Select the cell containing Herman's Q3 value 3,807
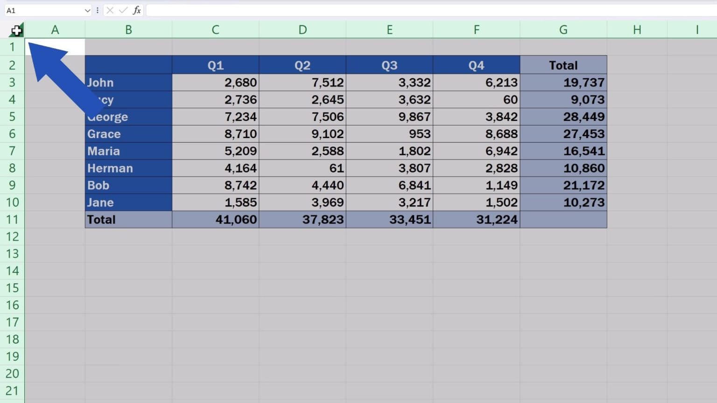Image resolution: width=717 pixels, height=403 pixels. (389, 168)
